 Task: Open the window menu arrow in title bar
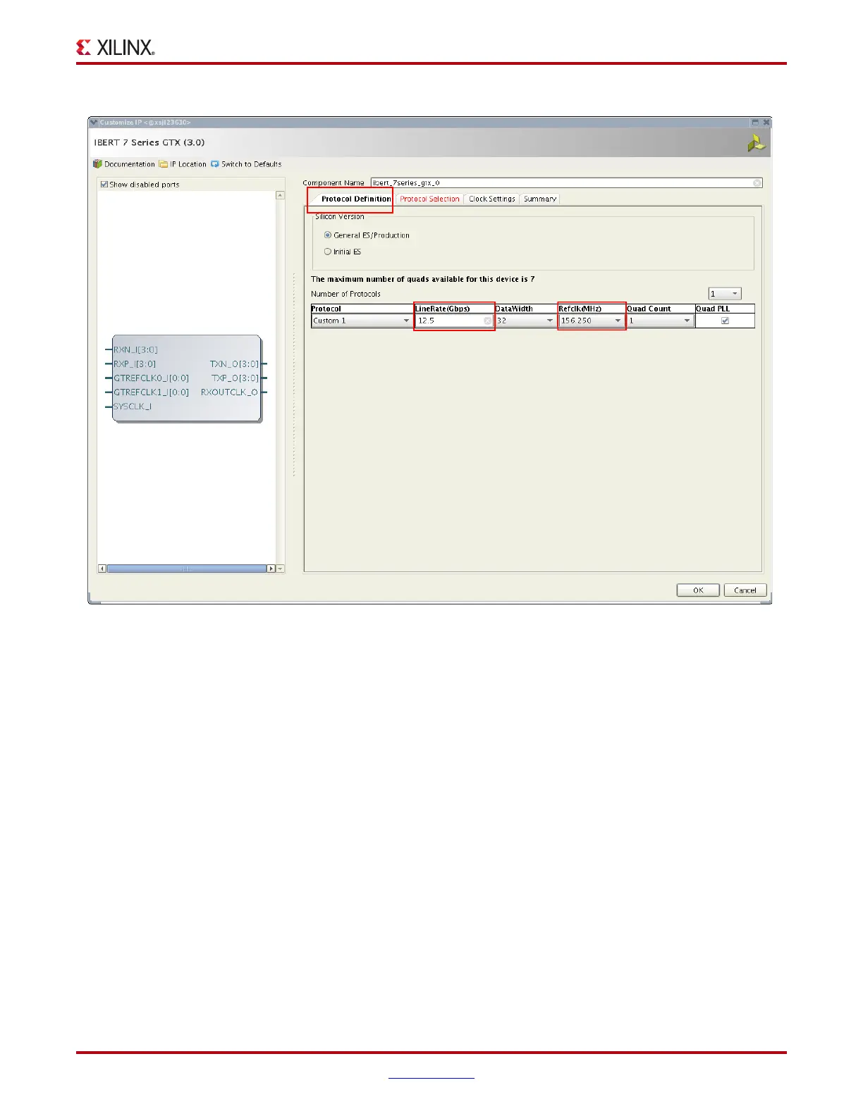[x=94, y=123]
